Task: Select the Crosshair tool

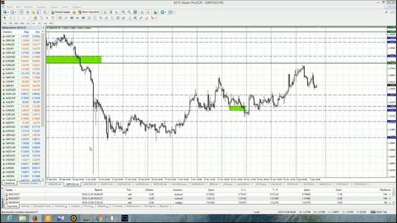Action: point(11,18)
